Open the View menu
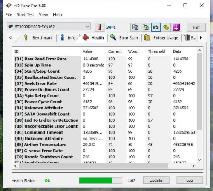This screenshot has height=191, width=213. 43,14
